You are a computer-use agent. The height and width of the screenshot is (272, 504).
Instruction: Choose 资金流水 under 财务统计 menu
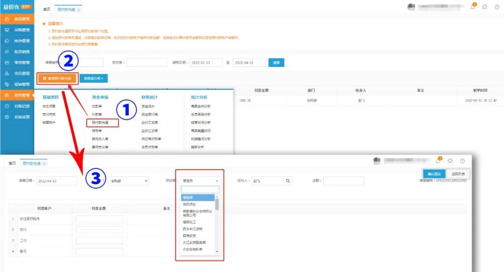149,106
